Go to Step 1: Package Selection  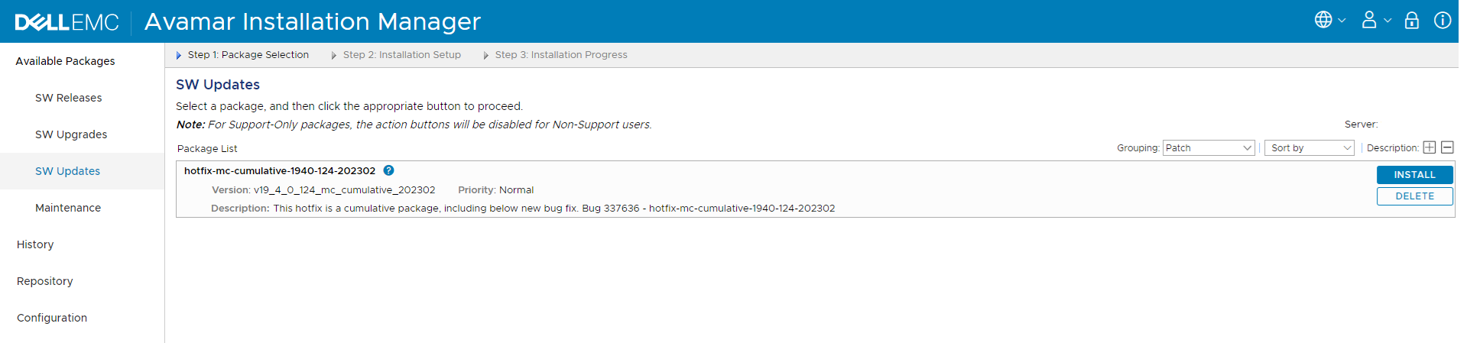[248, 55]
